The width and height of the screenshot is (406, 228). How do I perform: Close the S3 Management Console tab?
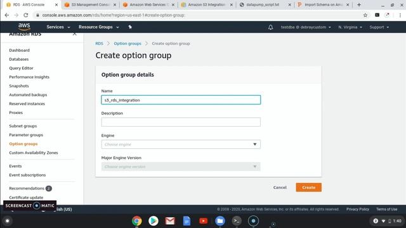[115, 4]
